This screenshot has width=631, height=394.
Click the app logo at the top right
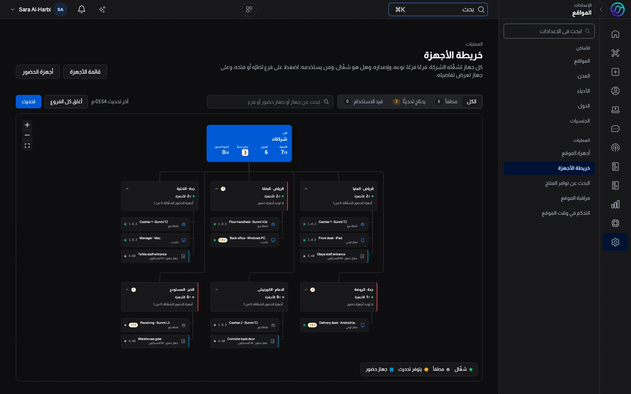tap(618, 9)
